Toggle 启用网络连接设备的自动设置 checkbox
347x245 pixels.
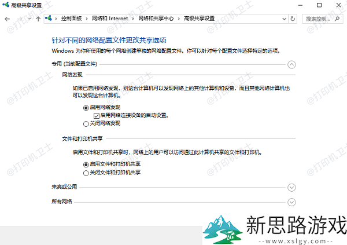[x=96, y=116]
